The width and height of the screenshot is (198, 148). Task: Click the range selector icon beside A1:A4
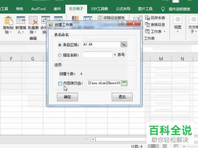pos(124,45)
